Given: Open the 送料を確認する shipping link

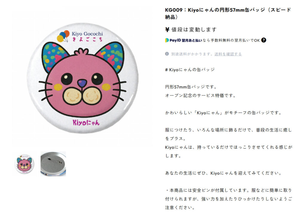Looking at the screenshot, I should (x=228, y=54).
